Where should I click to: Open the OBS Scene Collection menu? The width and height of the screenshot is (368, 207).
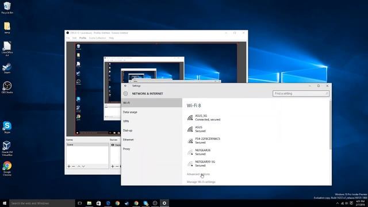coord(97,38)
